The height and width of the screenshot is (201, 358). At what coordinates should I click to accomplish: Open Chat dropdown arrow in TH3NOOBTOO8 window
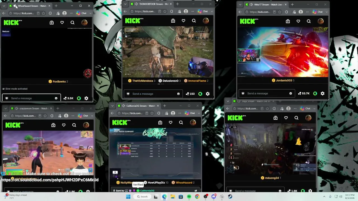click(x=212, y=11)
